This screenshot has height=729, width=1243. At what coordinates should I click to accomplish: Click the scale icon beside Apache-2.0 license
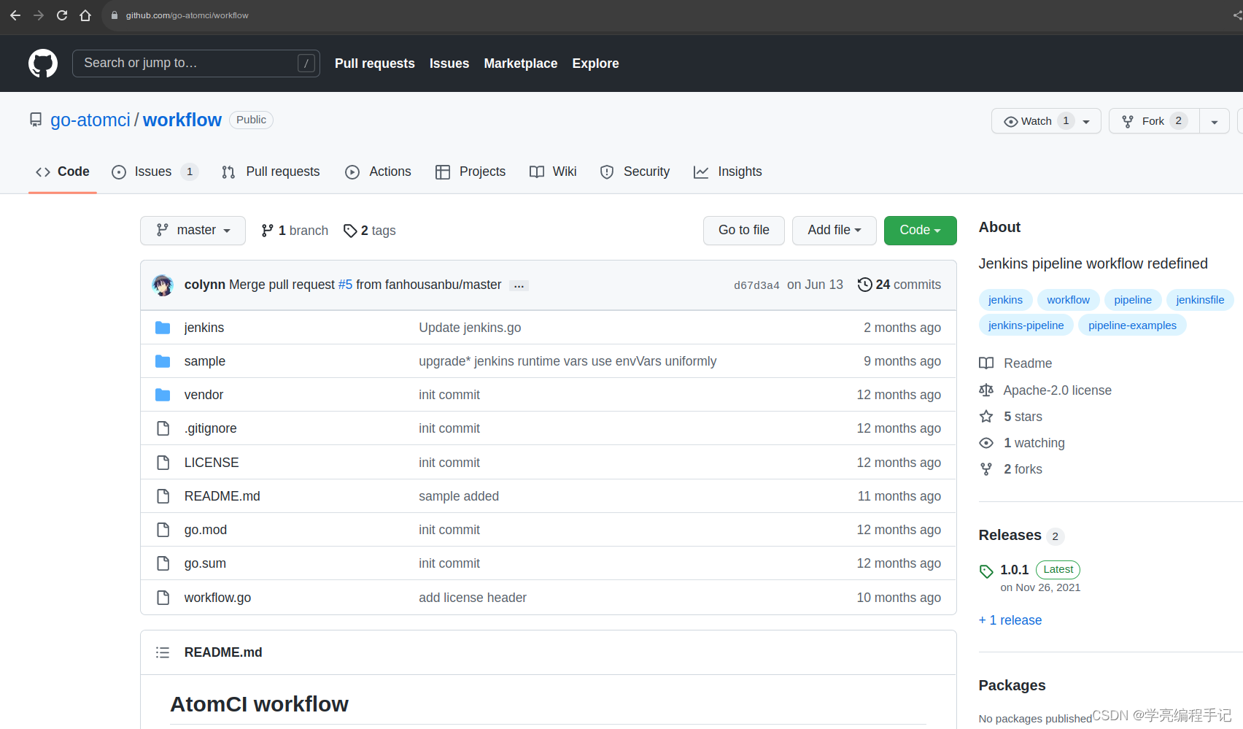coord(986,390)
